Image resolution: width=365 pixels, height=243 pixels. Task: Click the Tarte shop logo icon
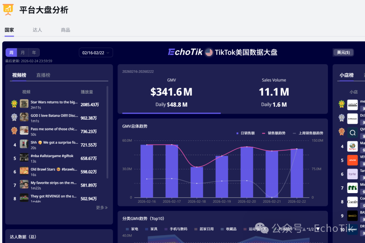353,174
